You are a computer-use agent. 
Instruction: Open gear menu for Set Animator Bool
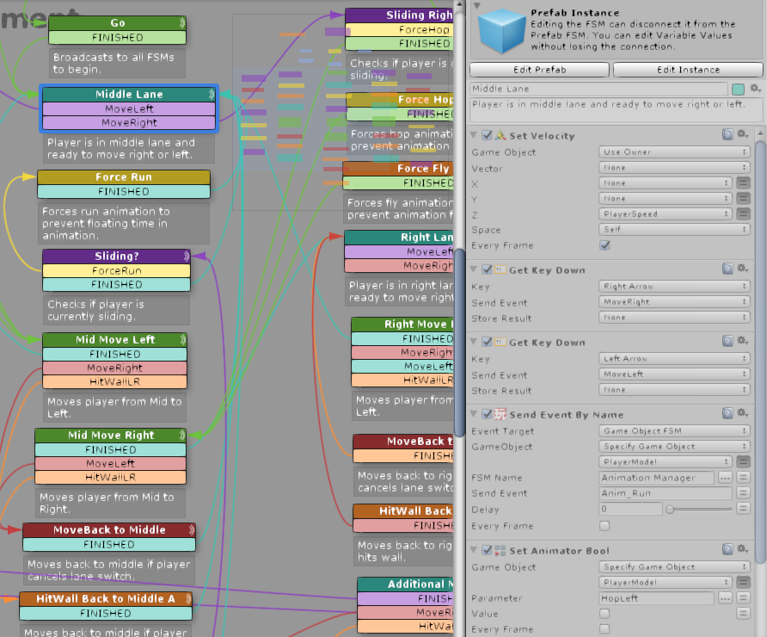pyautogui.click(x=741, y=550)
